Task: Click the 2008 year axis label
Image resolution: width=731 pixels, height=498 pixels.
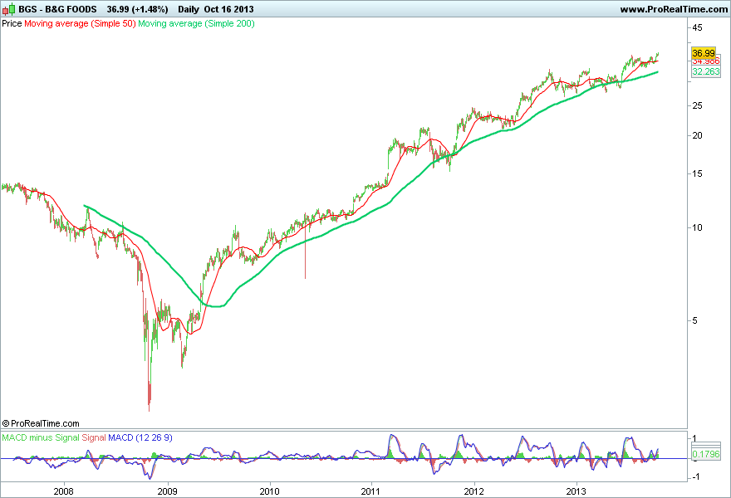Action: (64, 491)
